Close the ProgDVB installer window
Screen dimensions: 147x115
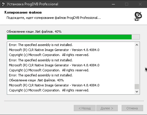coord(140,4)
